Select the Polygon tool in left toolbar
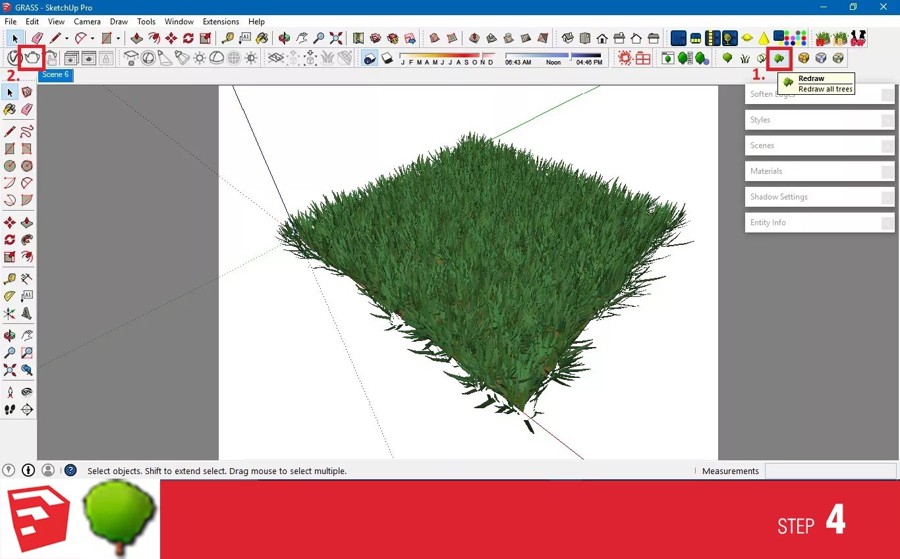The image size is (900, 559). (27, 166)
